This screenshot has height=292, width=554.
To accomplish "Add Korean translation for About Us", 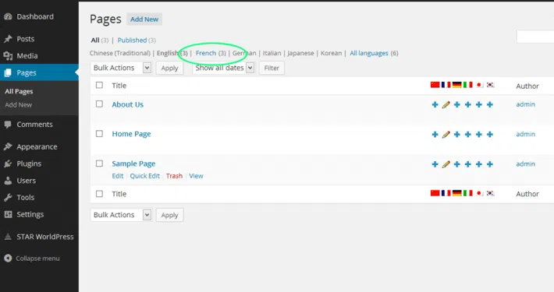I will (490, 104).
